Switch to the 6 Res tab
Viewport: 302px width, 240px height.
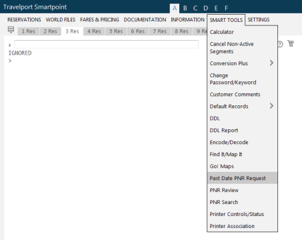click(x=138, y=31)
